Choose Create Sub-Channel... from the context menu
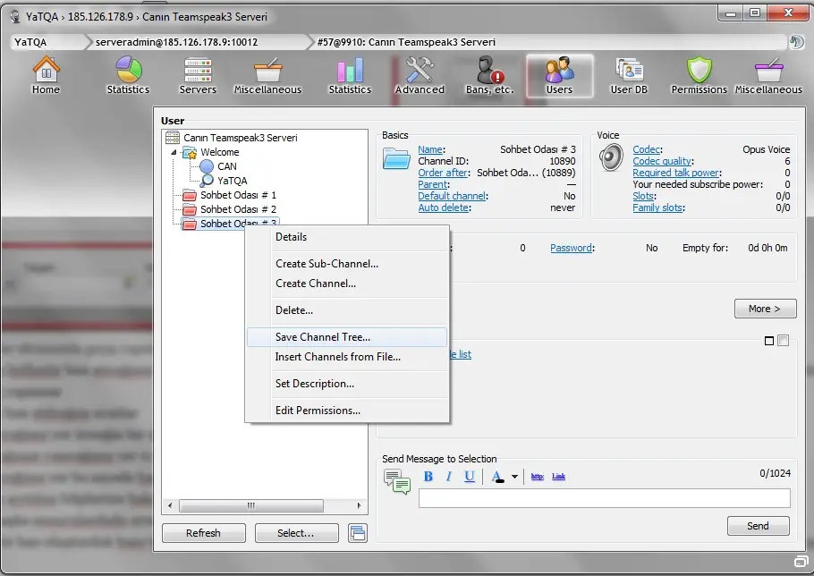This screenshot has height=576, width=814. (x=347, y=264)
